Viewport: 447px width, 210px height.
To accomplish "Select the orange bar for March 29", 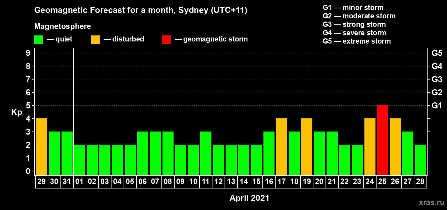I will pos(42,147).
